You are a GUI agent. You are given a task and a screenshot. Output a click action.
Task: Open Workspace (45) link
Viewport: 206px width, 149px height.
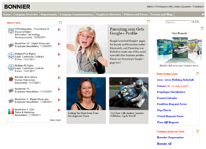(164, 7)
